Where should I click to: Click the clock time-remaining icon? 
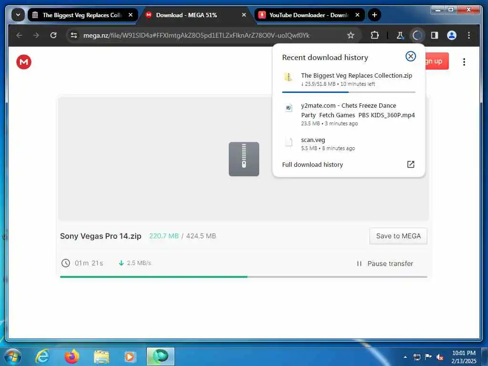[x=66, y=263]
